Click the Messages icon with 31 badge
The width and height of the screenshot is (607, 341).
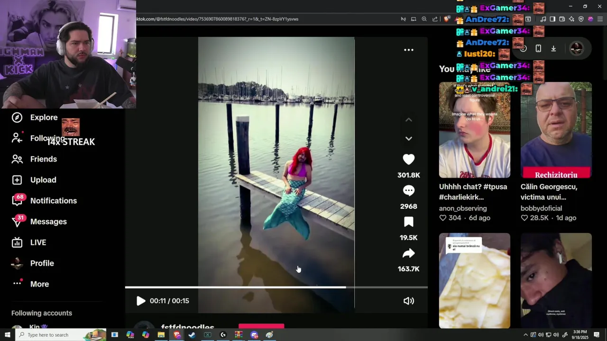click(17, 222)
